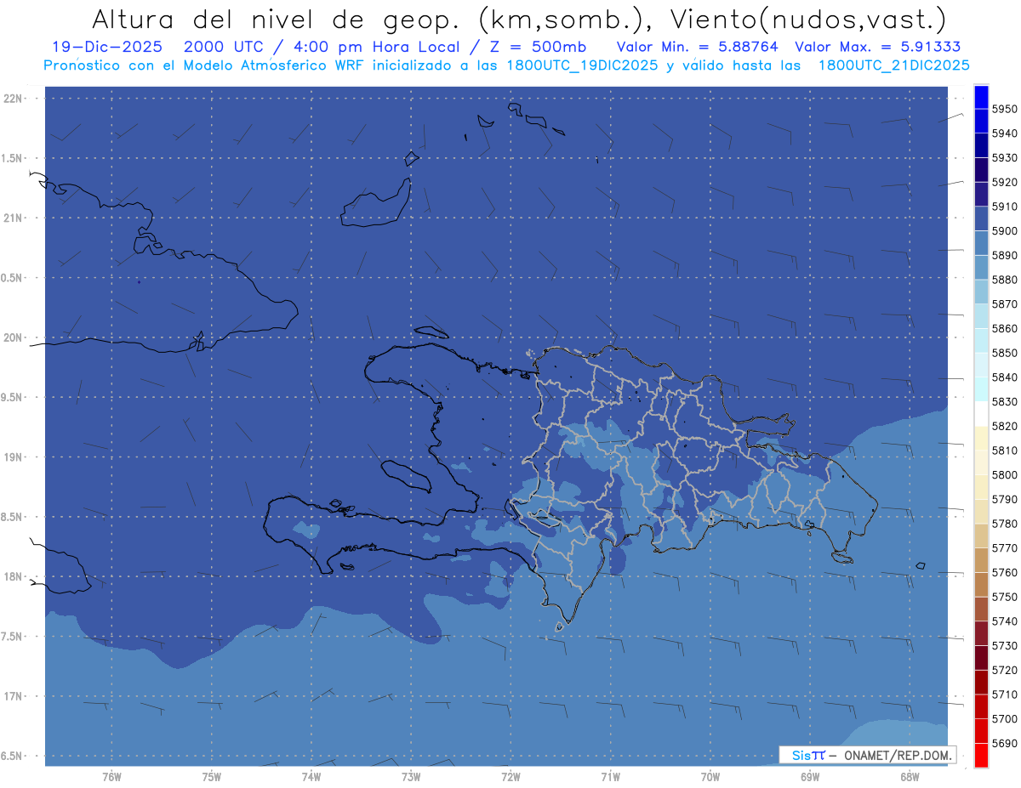This screenshot has height=788, width=1021.
Task: Pick the red swatch below 5690
Action: tap(981, 755)
